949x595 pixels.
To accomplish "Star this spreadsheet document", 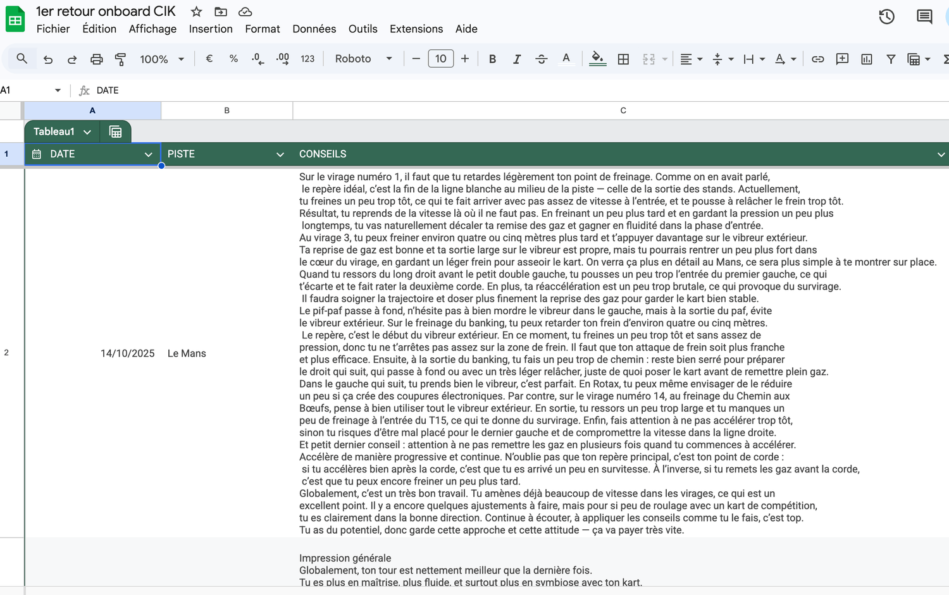I will click(x=197, y=11).
